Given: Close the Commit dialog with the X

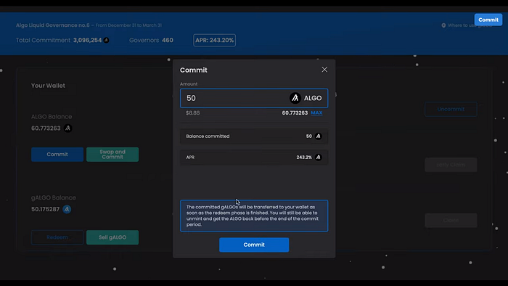Looking at the screenshot, I should (x=324, y=70).
